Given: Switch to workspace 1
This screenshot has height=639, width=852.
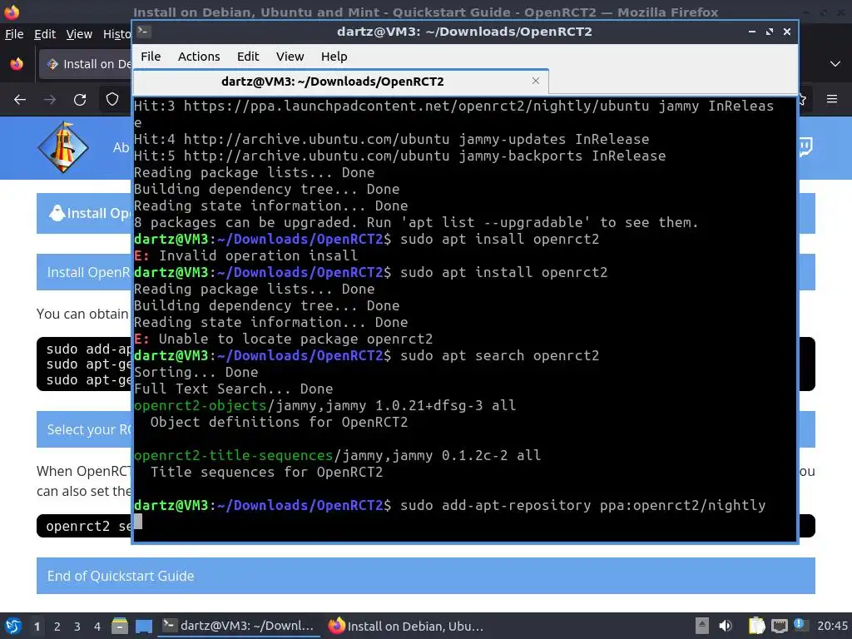Looking at the screenshot, I should [x=37, y=627].
